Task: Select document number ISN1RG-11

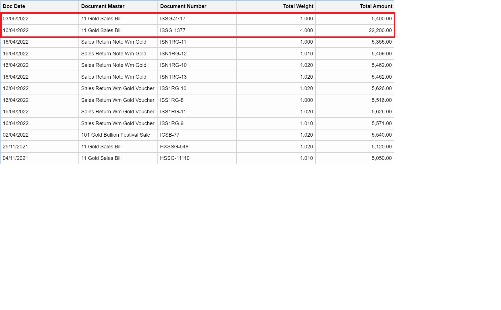Action: pyautogui.click(x=173, y=42)
